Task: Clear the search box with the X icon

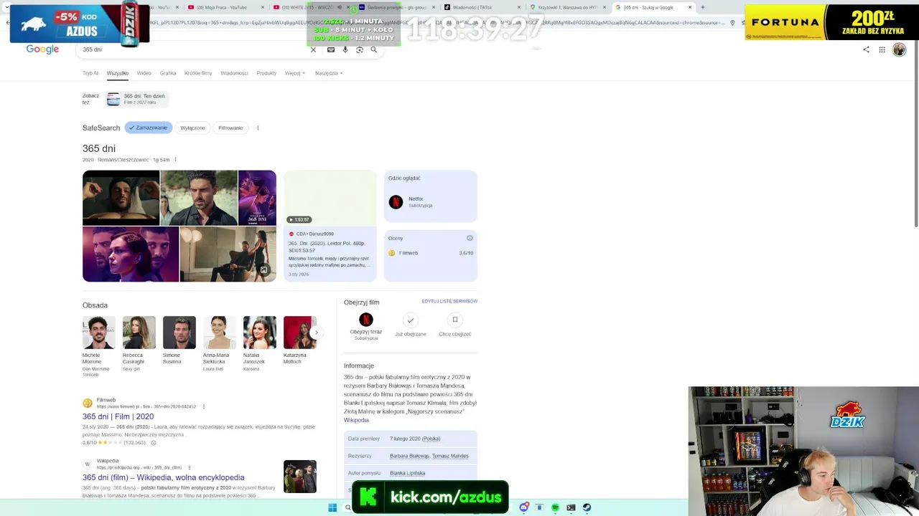Action: click(313, 49)
